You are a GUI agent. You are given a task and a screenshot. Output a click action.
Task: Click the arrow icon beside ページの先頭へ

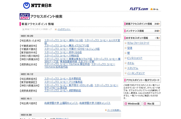click(x=106, y=110)
